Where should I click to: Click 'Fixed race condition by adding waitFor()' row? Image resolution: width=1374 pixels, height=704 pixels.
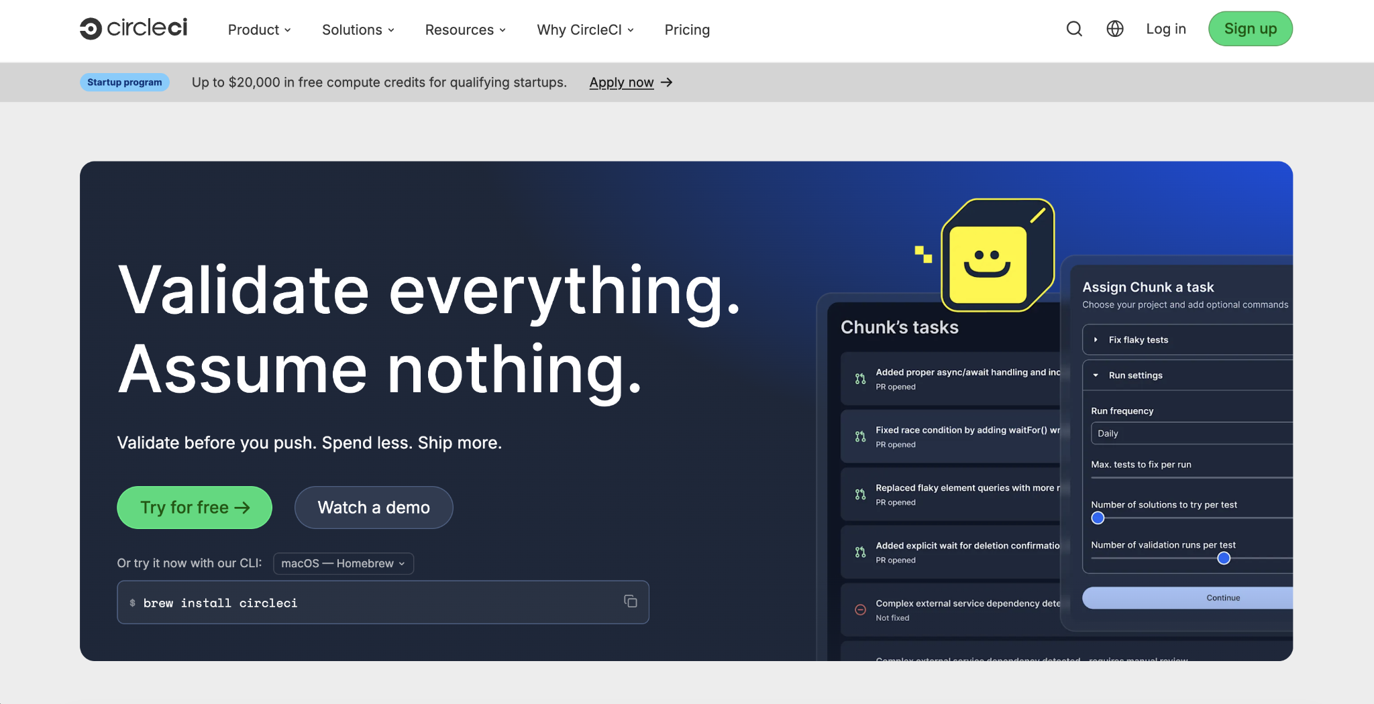[951, 436]
